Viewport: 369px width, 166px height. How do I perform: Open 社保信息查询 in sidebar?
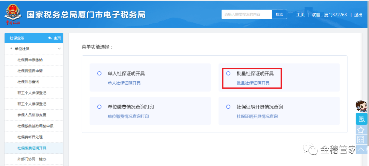point(34,82)
